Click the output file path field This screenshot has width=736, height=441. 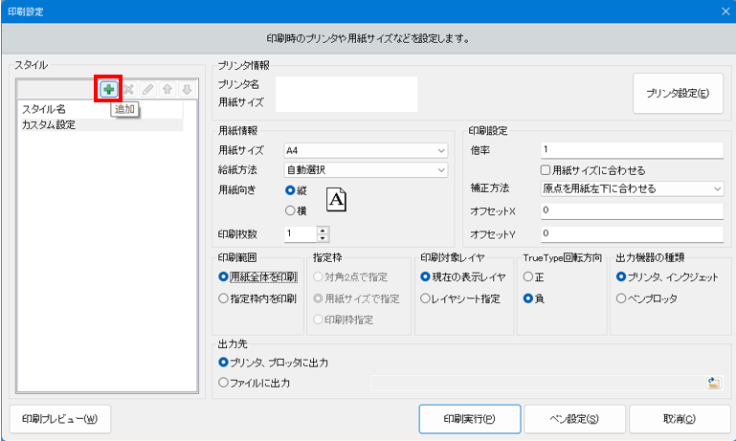tap(538, 383)
